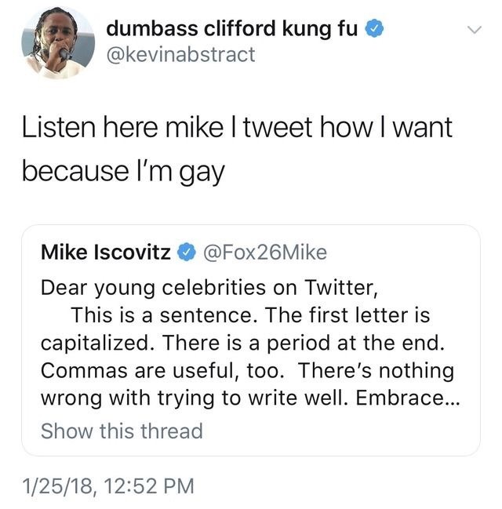Click the blue verified badge beside dumbass clifford kung fu
This screenshot has height=509, width=502.
tap(375, 31)
